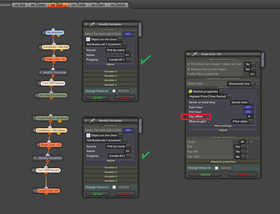Open the What to get Price value dropdown
280x214 pixels.
pos(242,121)
